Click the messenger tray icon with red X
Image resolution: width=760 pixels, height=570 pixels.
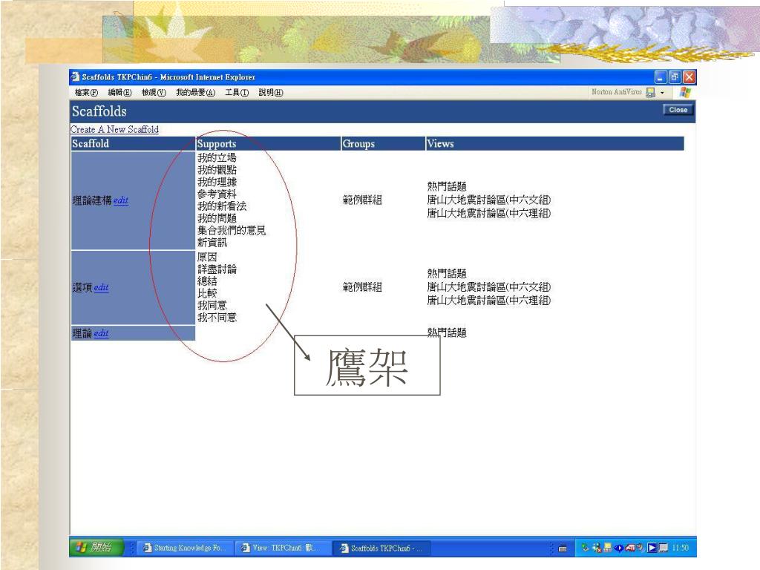point(597,548)
